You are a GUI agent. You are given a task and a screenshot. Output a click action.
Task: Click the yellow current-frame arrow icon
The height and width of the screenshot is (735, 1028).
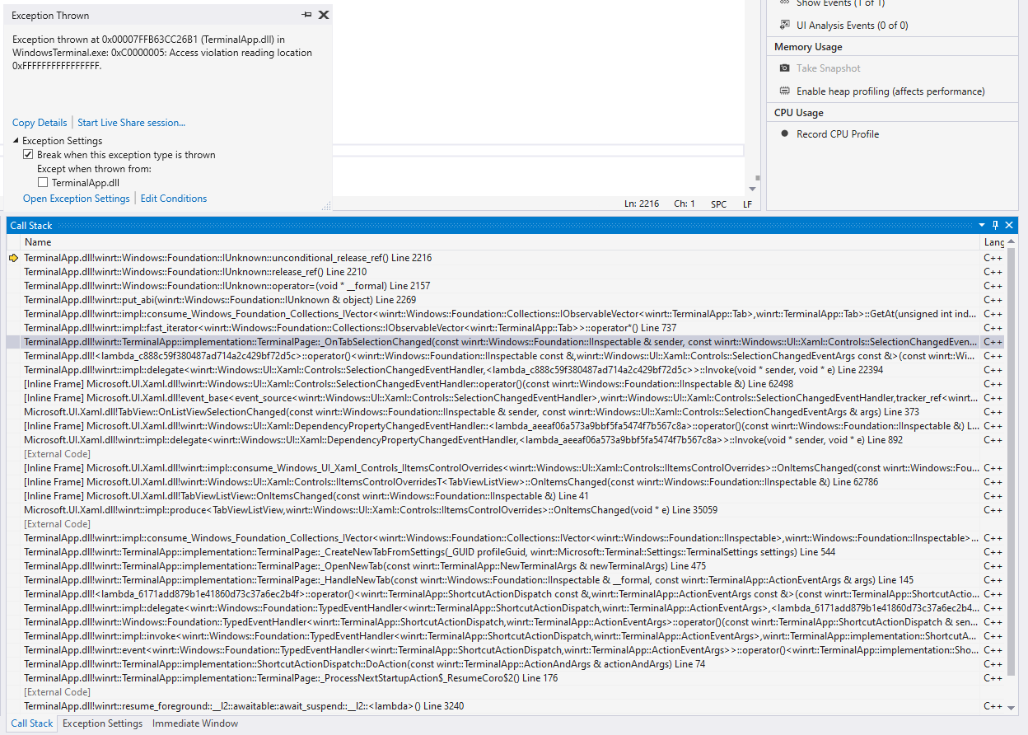[x=13, y=258]
